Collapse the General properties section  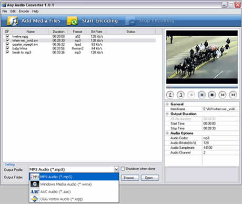[167, 104]
